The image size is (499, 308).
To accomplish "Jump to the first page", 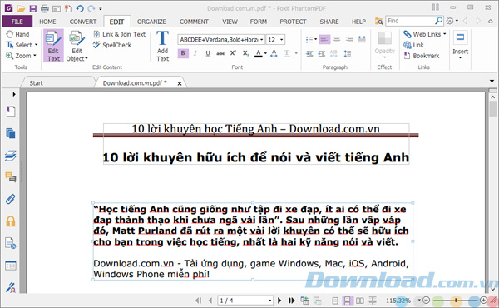I will coord(198,301).
